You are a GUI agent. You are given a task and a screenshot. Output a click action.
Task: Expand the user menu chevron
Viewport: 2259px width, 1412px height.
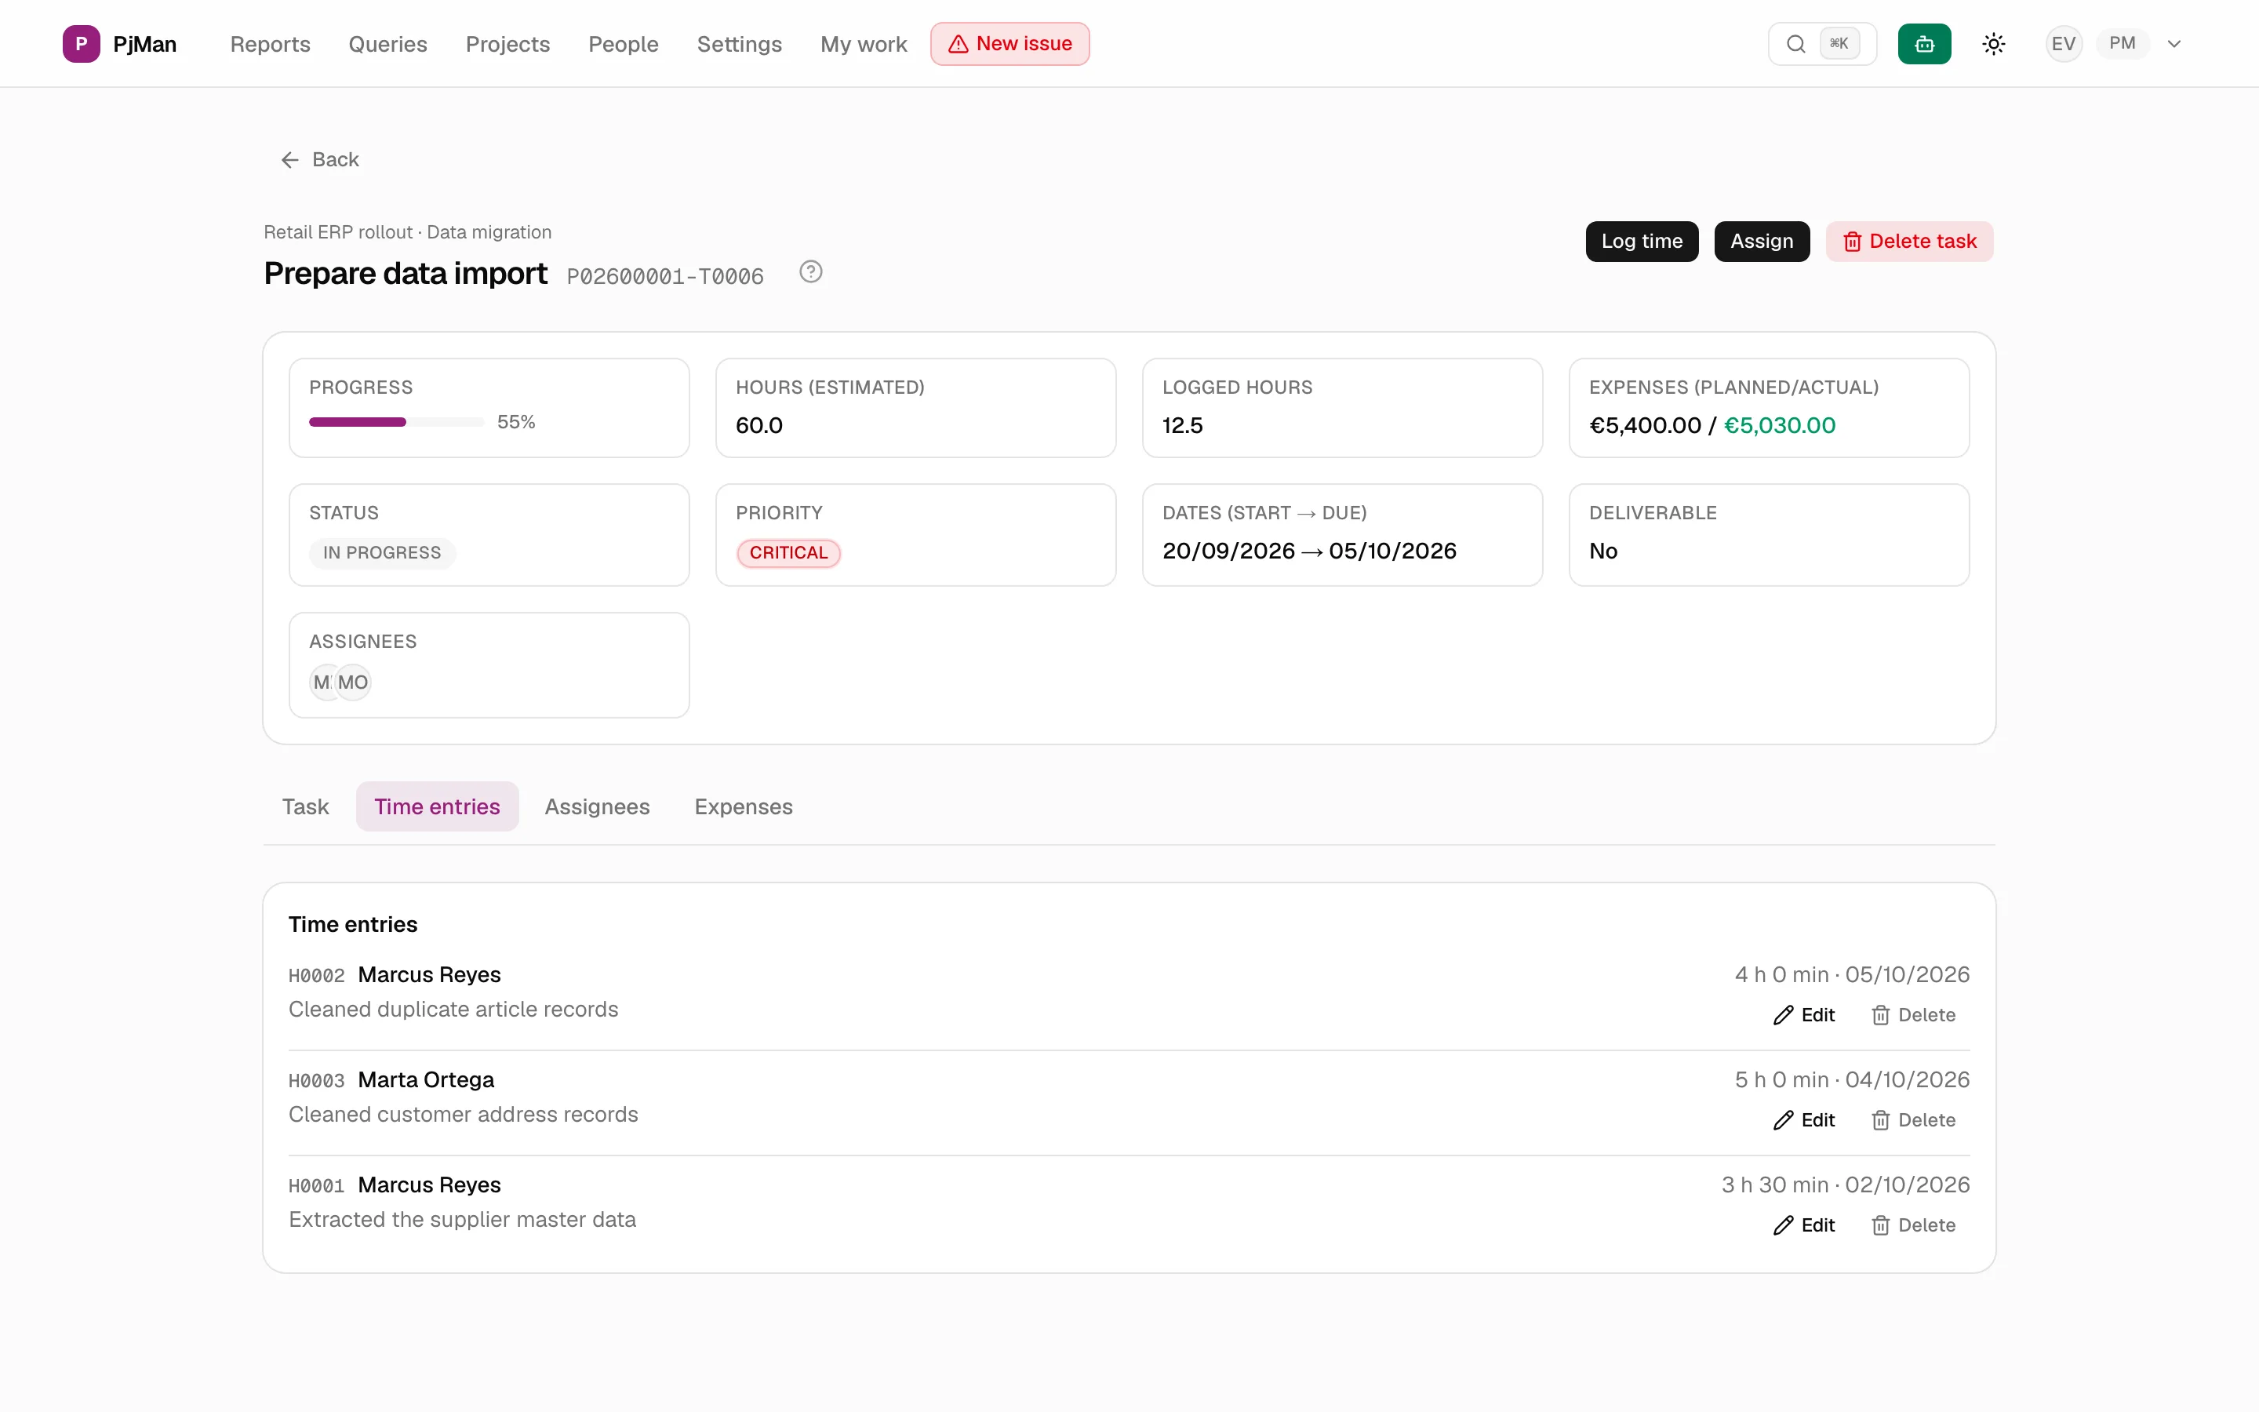click(2174, 44)
